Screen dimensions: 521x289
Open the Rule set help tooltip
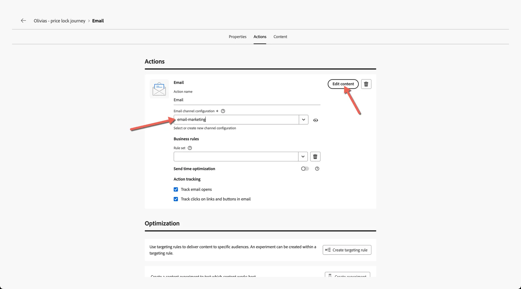tap(190, 148)
